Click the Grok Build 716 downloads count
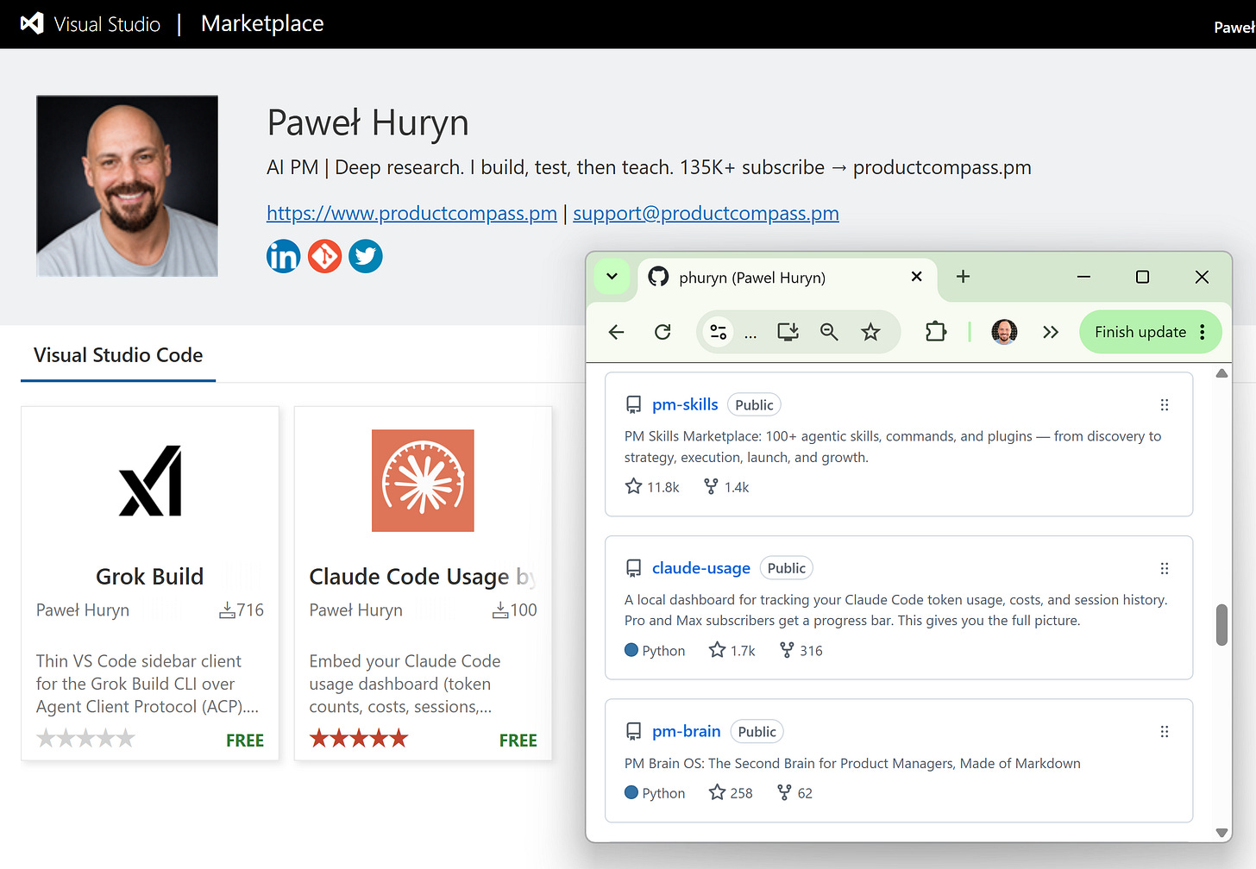 (242, 610)
